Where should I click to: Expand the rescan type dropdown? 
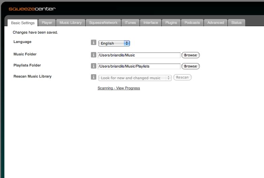point(135,78)
